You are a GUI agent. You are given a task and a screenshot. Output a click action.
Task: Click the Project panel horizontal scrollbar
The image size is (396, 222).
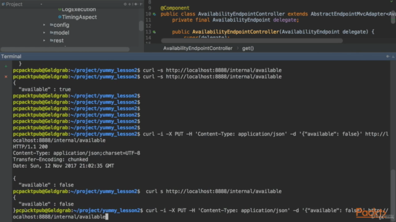(65, 49)
